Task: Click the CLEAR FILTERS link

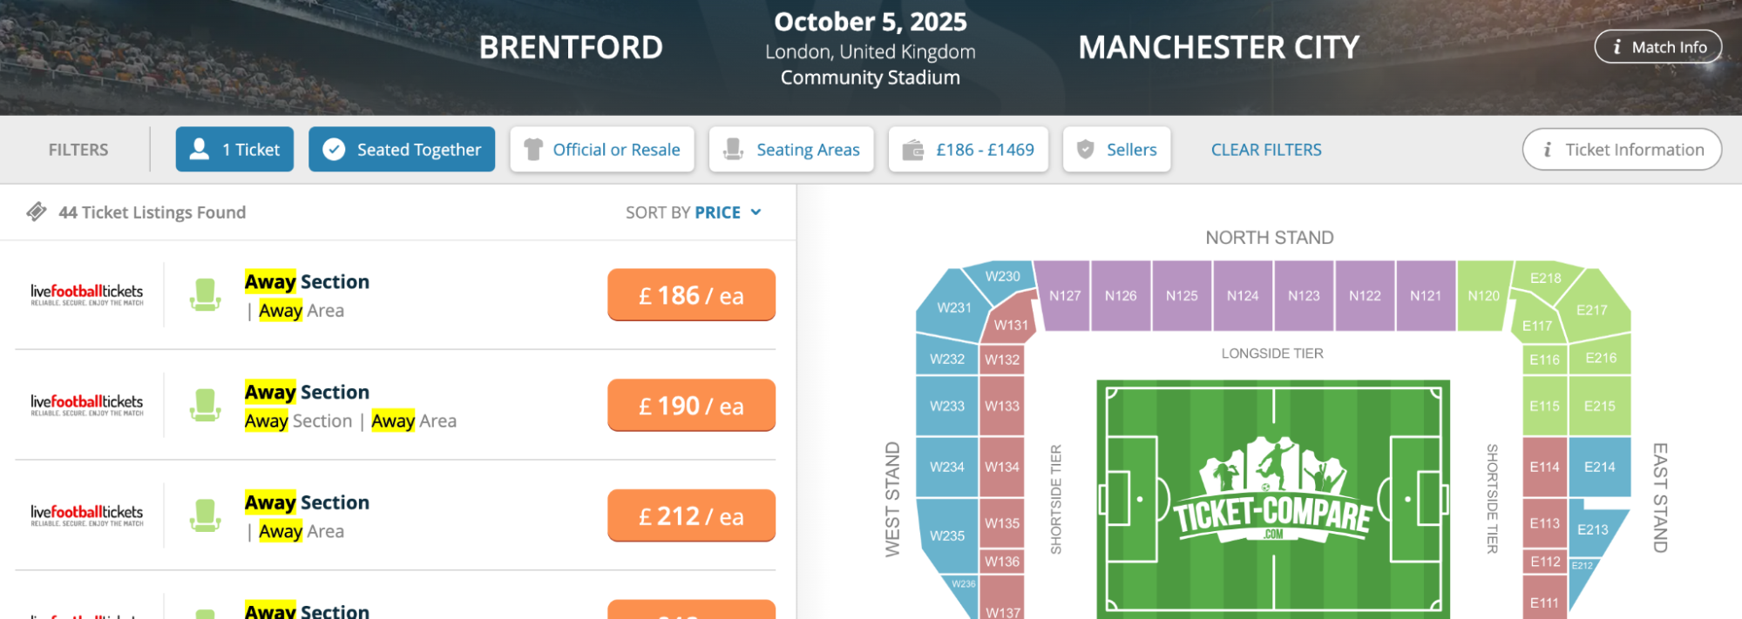Action: pos(1265,149)
